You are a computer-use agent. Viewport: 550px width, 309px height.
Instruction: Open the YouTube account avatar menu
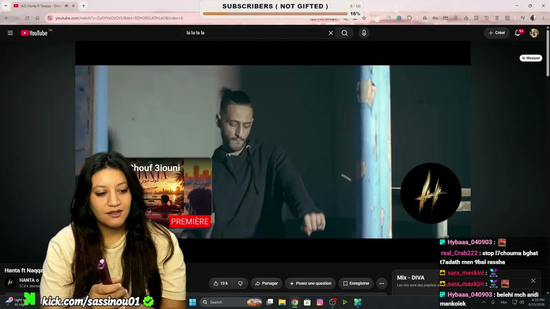[x=534, y=33]
